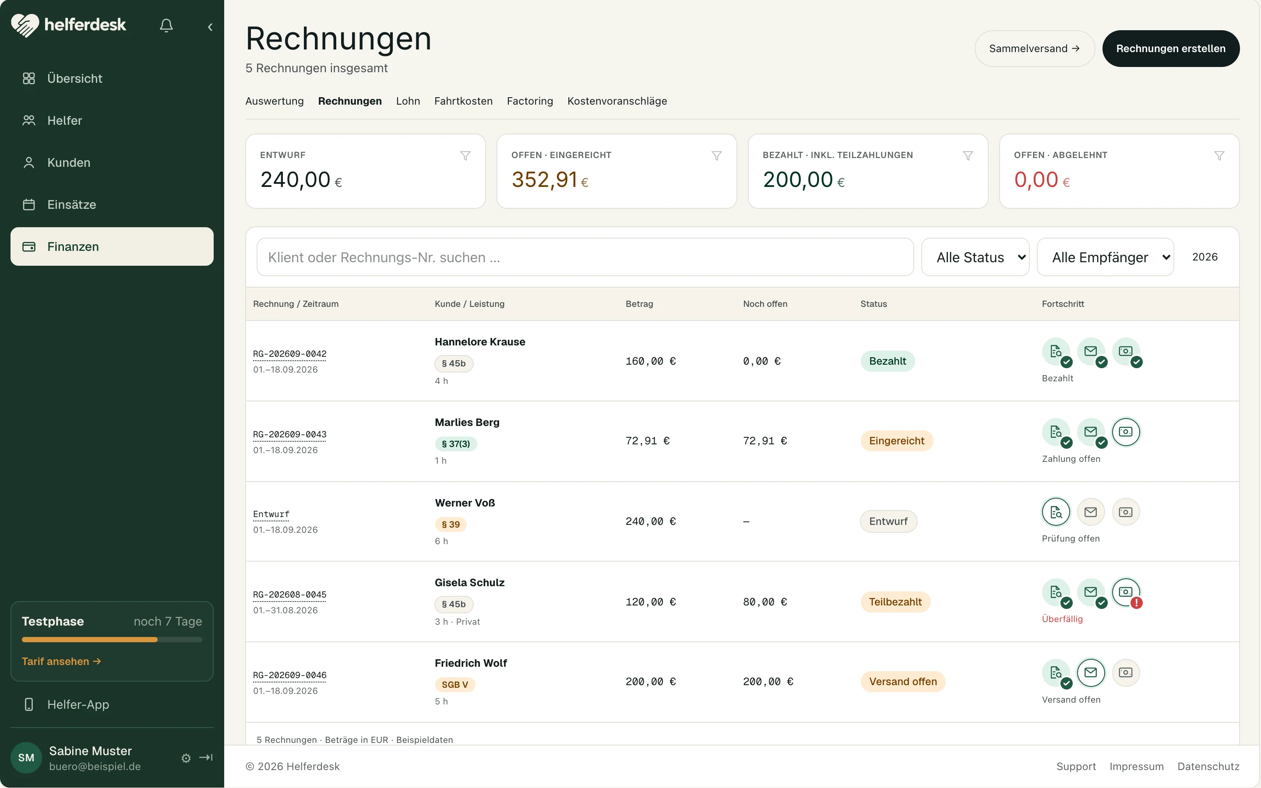1261x788 pixels.
Task: Click the logout arrow icon
Action: [206, 757]
